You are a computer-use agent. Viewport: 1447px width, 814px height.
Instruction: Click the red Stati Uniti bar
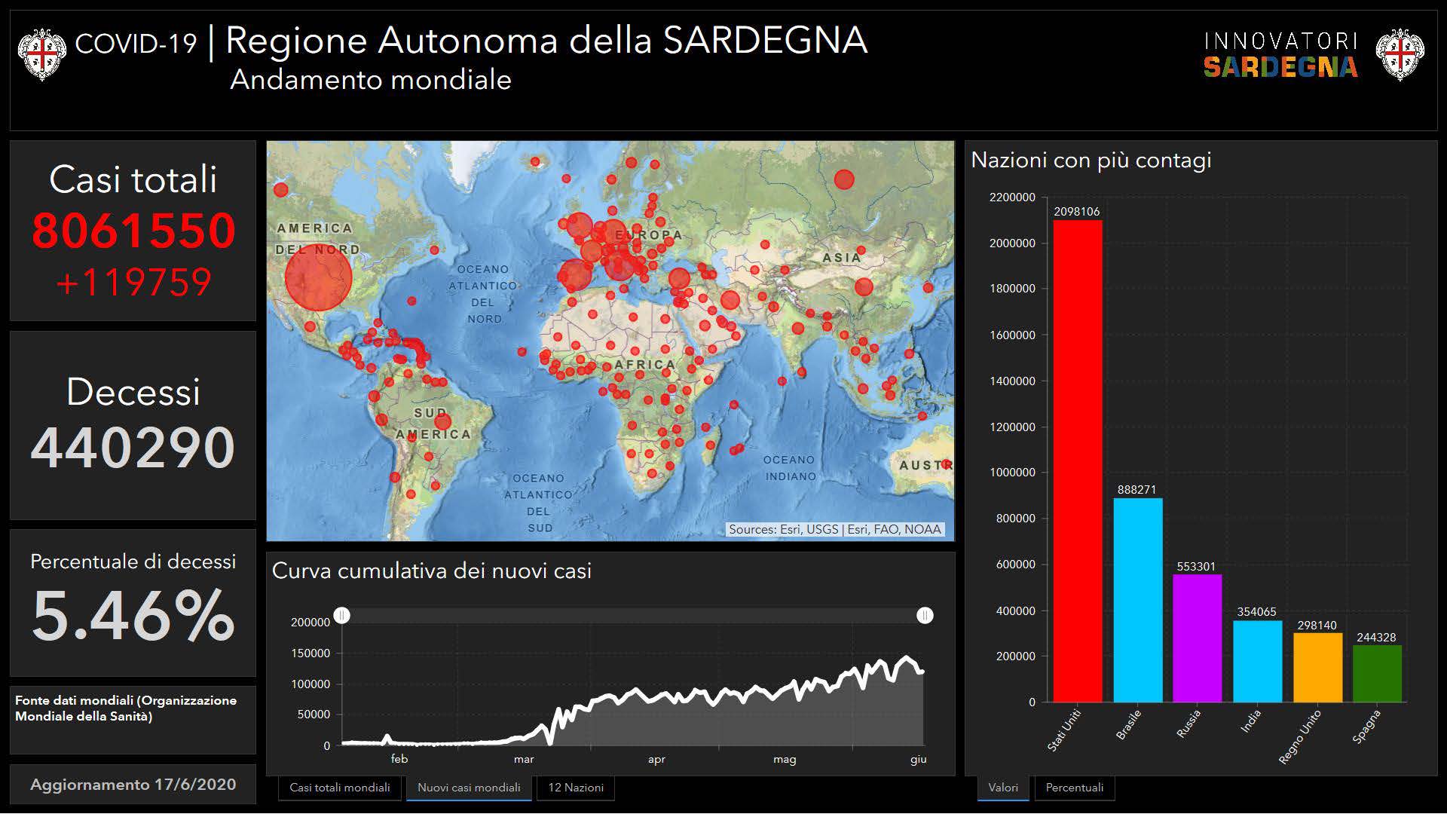(x=1077, y=461)
